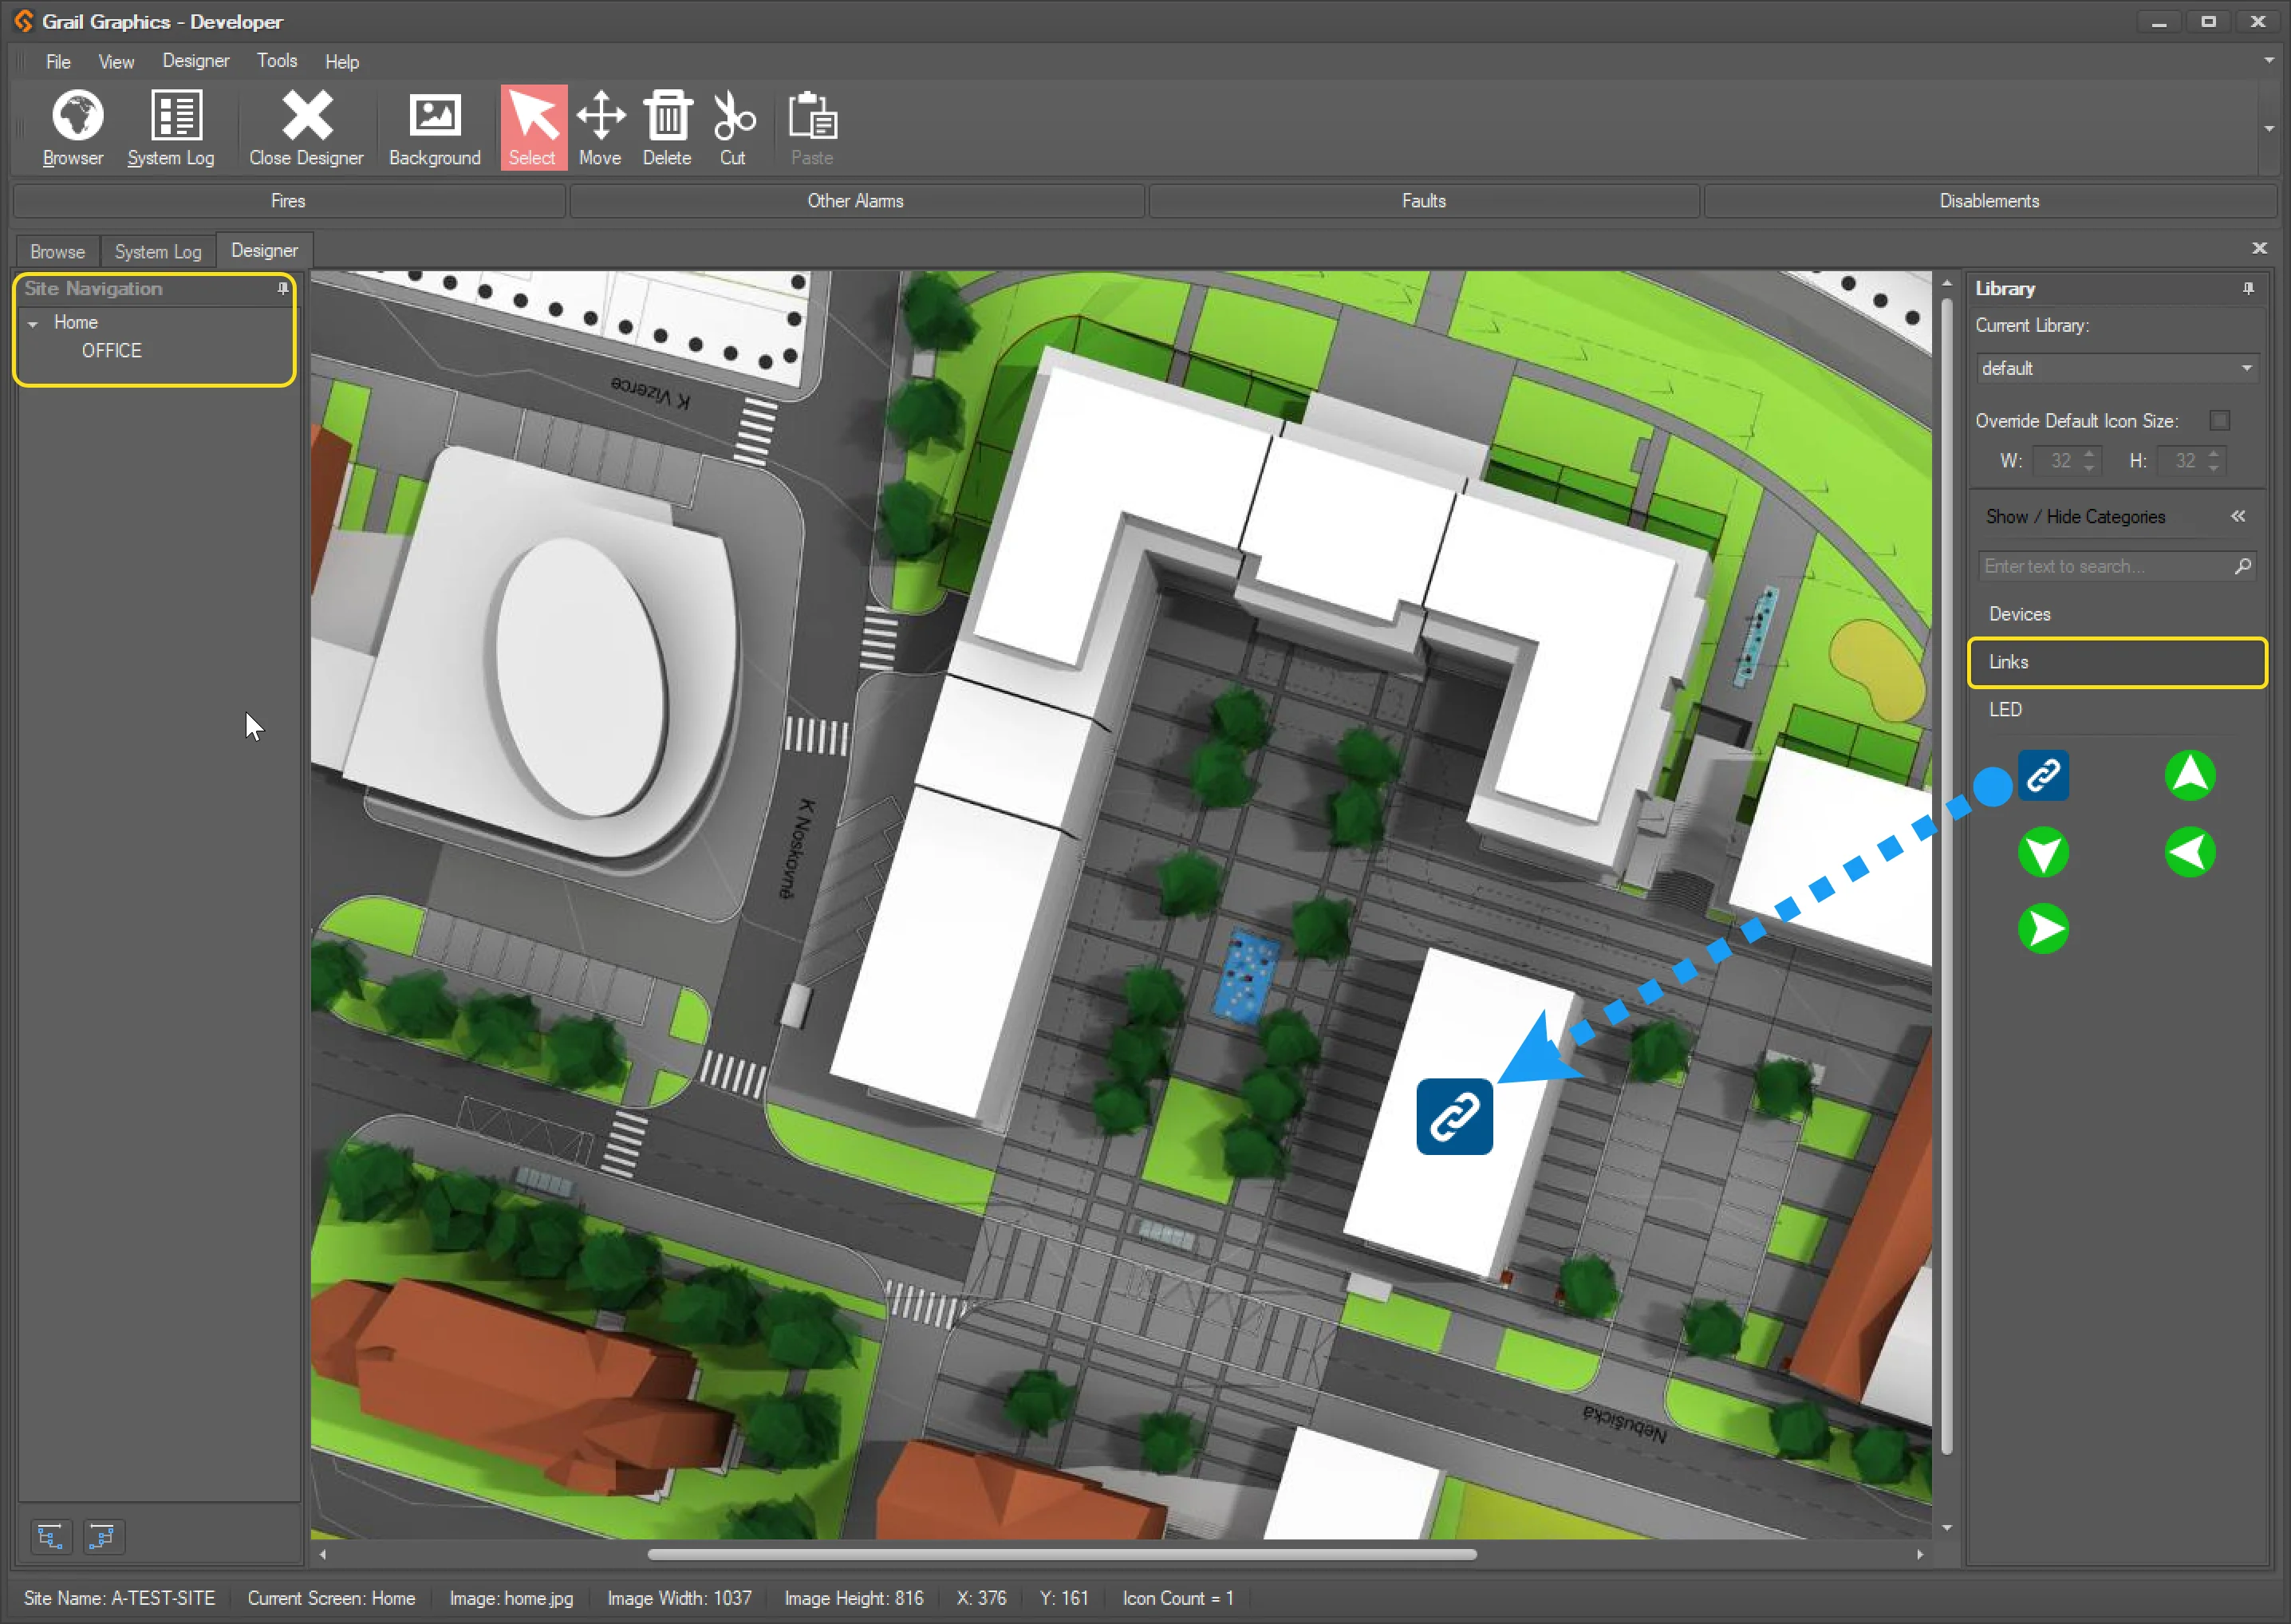Image resolution: width=2291 pixels, height=1624 pixels.
Task: Pin the Site Navigation panel
Action: [x=283, y=289]
